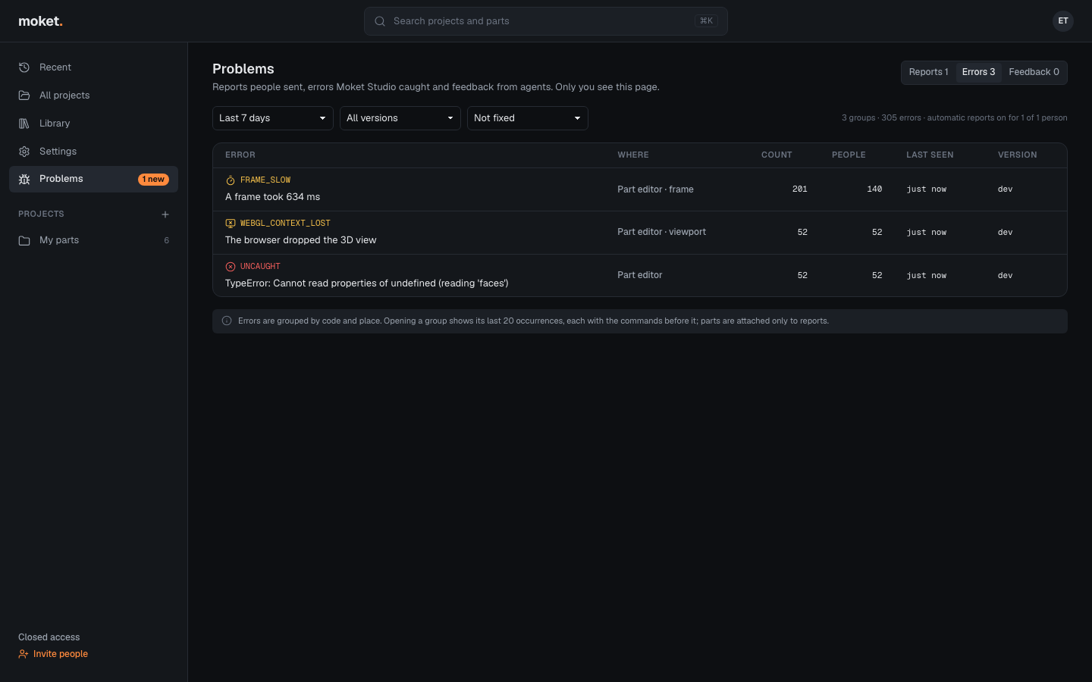
Task: Click the All projects folder icon
Action: coord(24,95)
